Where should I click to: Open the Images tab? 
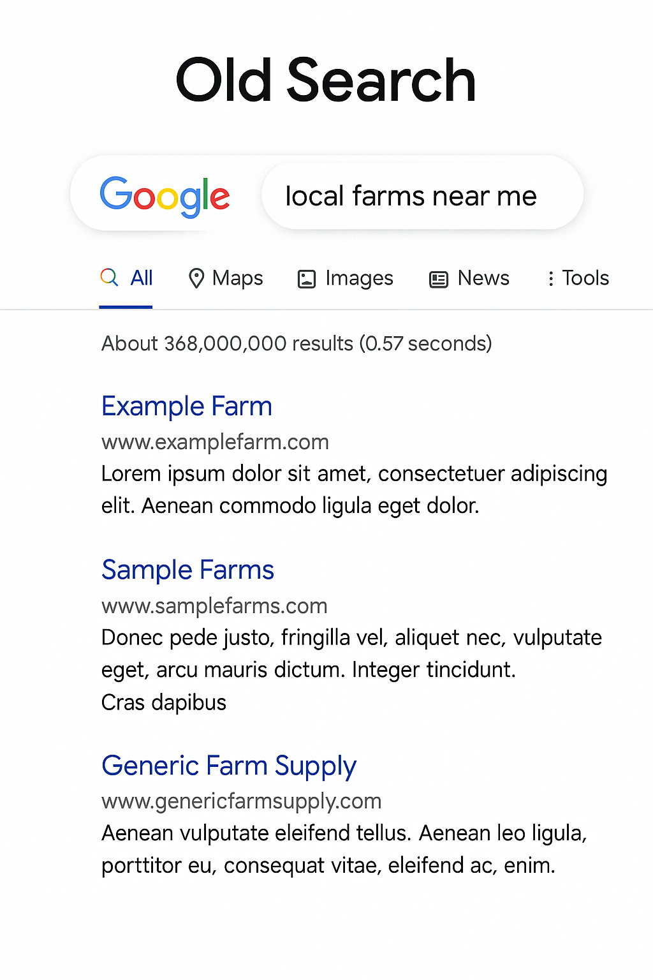(x=346, y=279)
